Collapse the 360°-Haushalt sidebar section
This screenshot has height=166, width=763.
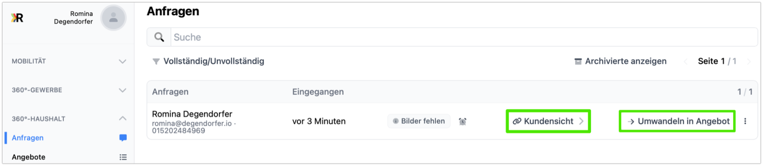(x=122, y=119)
